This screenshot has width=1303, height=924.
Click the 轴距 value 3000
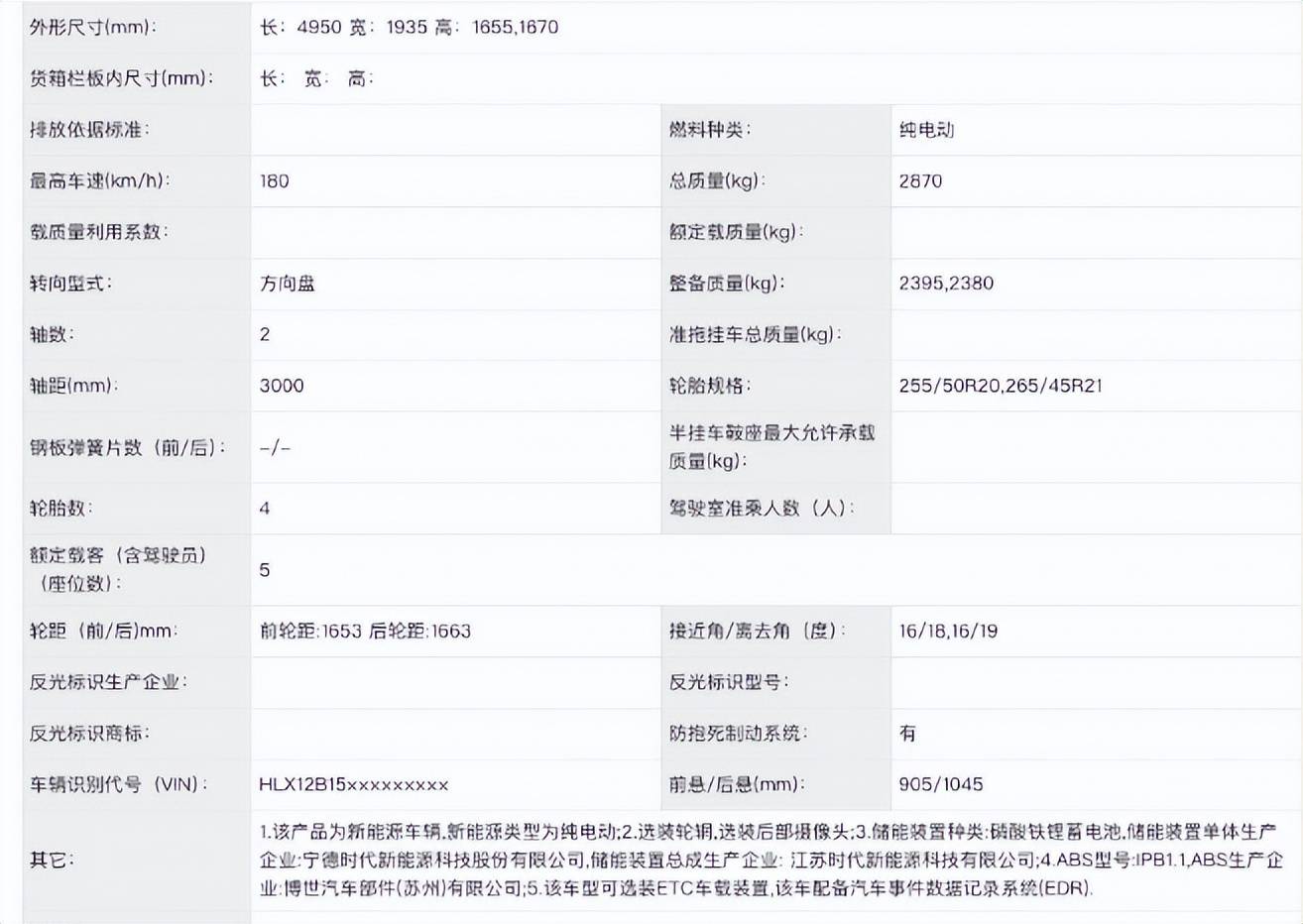(x=282, y=386)
